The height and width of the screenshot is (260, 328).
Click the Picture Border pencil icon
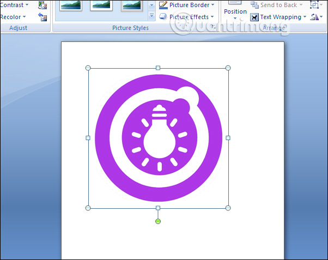tap(163, 5)
